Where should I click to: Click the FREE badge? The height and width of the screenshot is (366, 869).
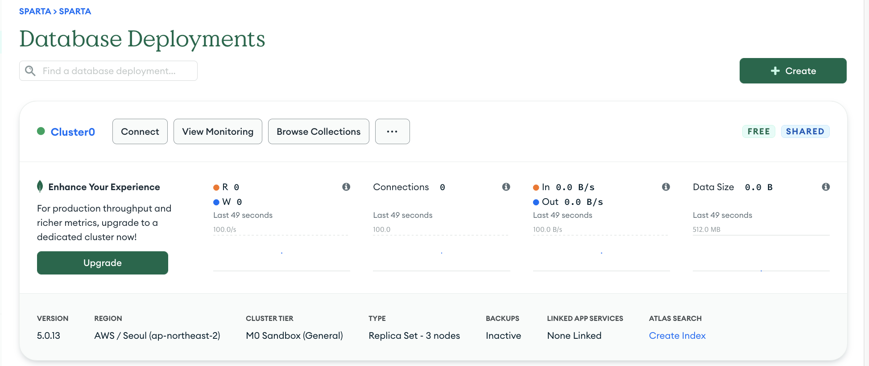(759, 131)
